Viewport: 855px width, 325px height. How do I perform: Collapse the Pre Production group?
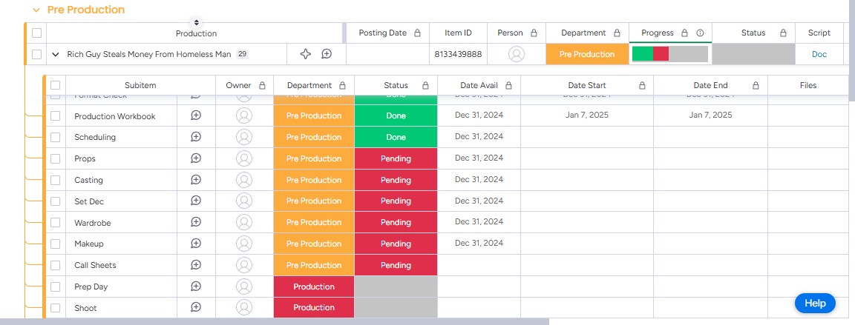36,10
